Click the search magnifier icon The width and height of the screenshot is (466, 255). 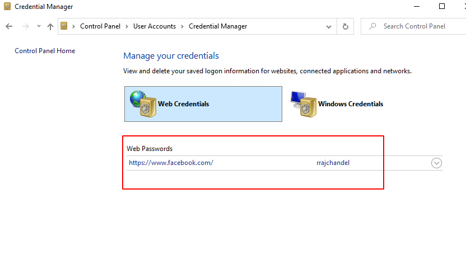pos(372,26)
